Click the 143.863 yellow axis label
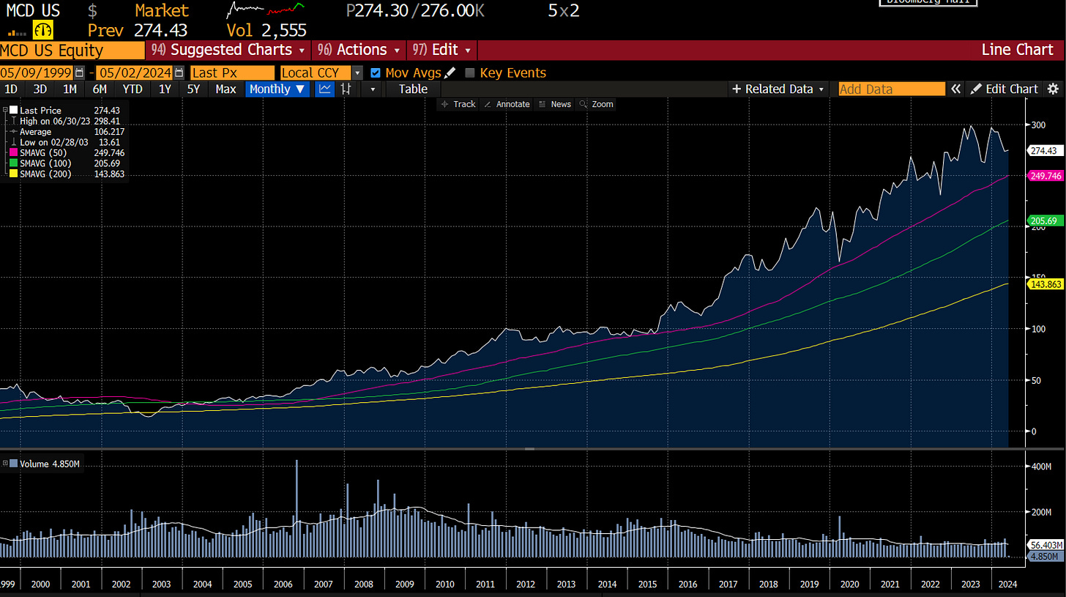1066x597 pixels. [x=1045, y=284]
